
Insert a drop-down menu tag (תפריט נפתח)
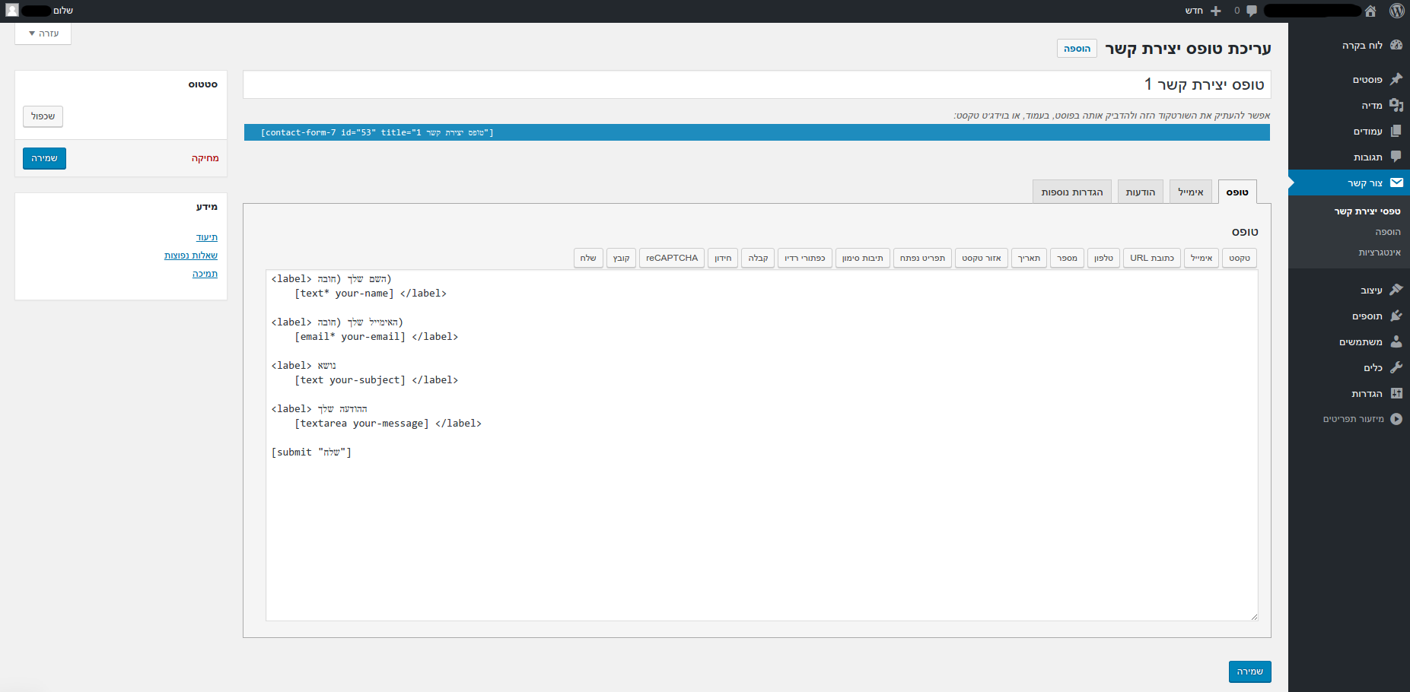coord(922,259)
